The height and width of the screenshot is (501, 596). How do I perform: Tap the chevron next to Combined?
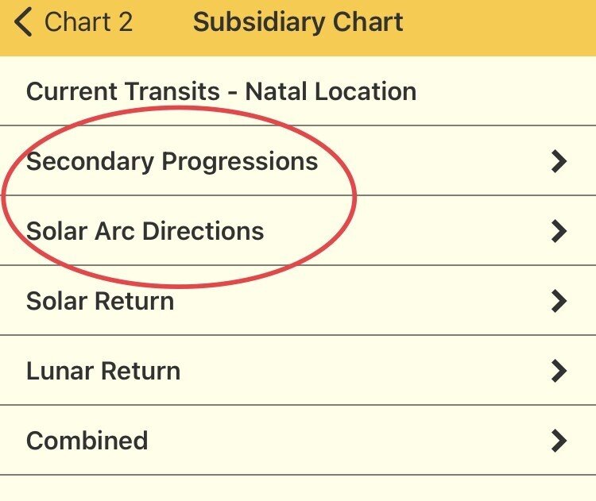559,441
